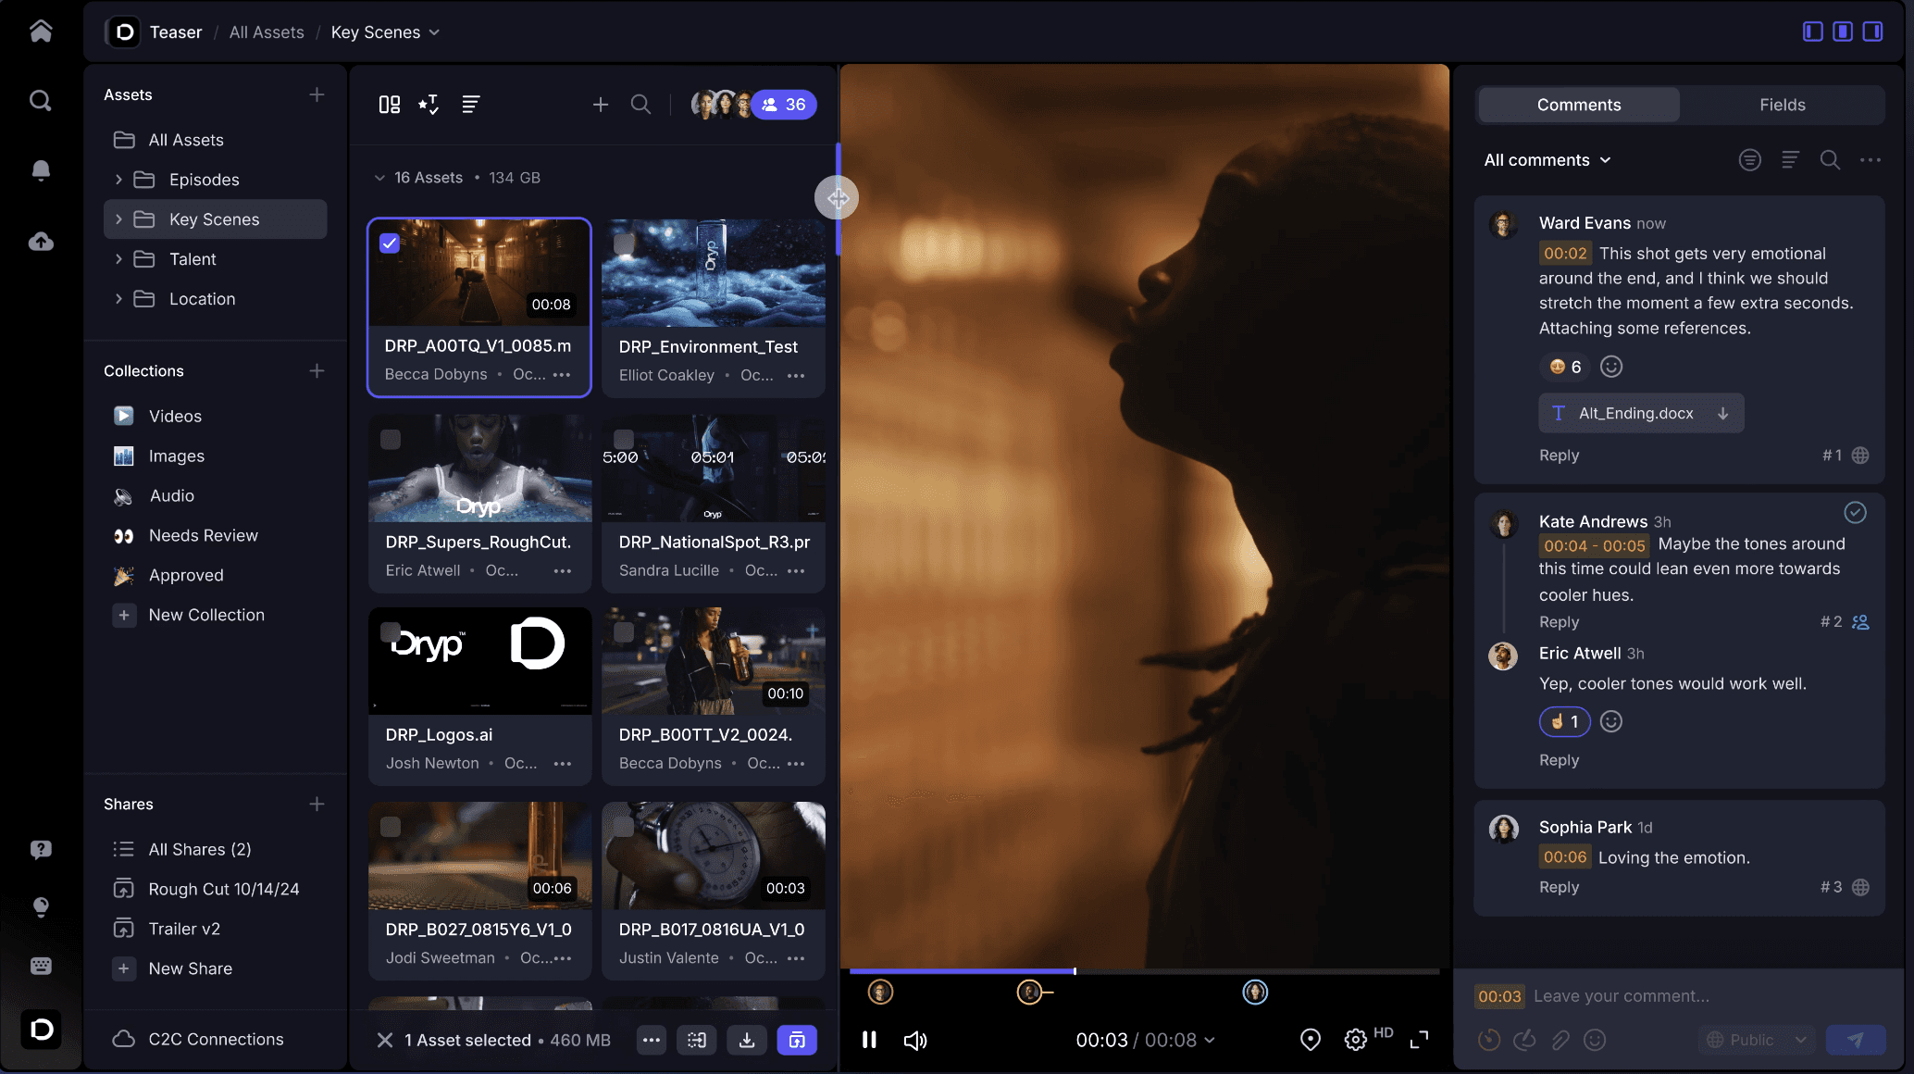Share the selected asset using blue button

797,1040
